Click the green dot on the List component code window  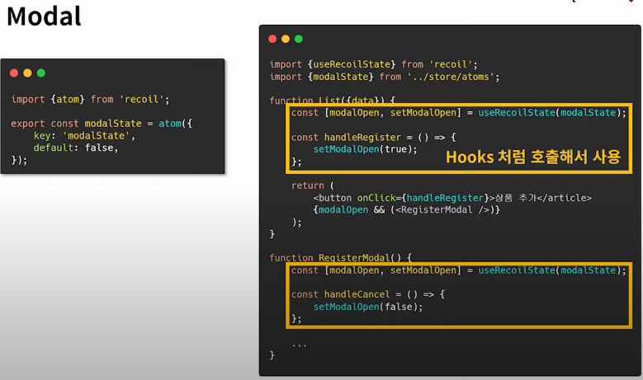299,39
